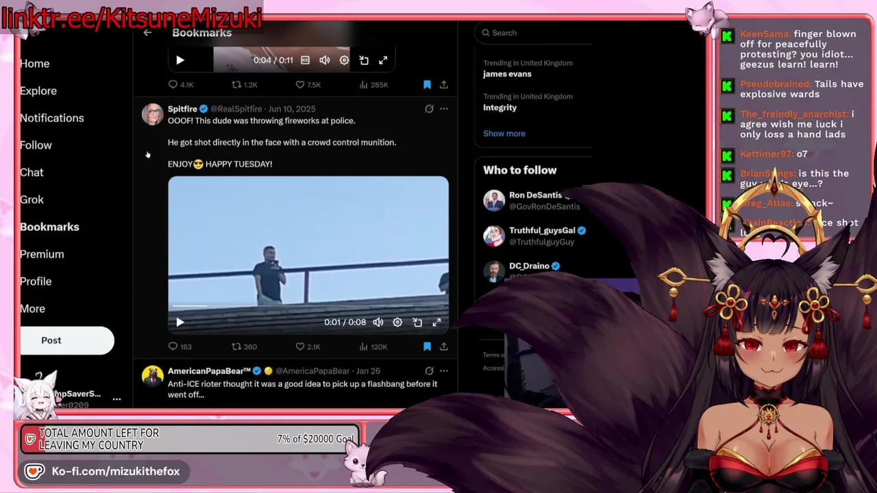Open the AmericanPapaBear name link
Viewport: 877px width, 493px height.
pos(209,371)
